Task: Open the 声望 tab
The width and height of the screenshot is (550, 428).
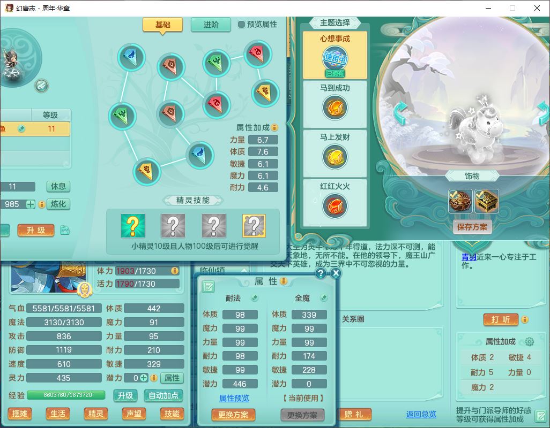Action: pyautogui.click(x=134, y=414)
